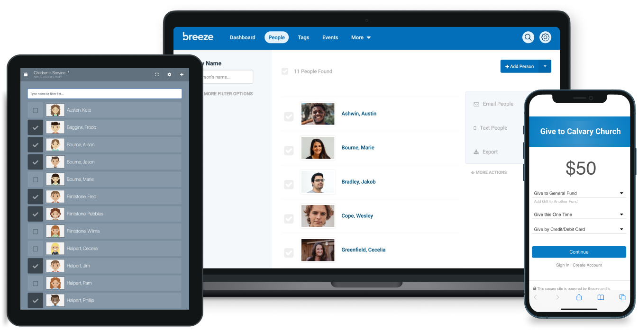The width and height of the screenshot is (638, 330).
Task: Open search via magnifier icon on laptop
Action: click(528, 37)
